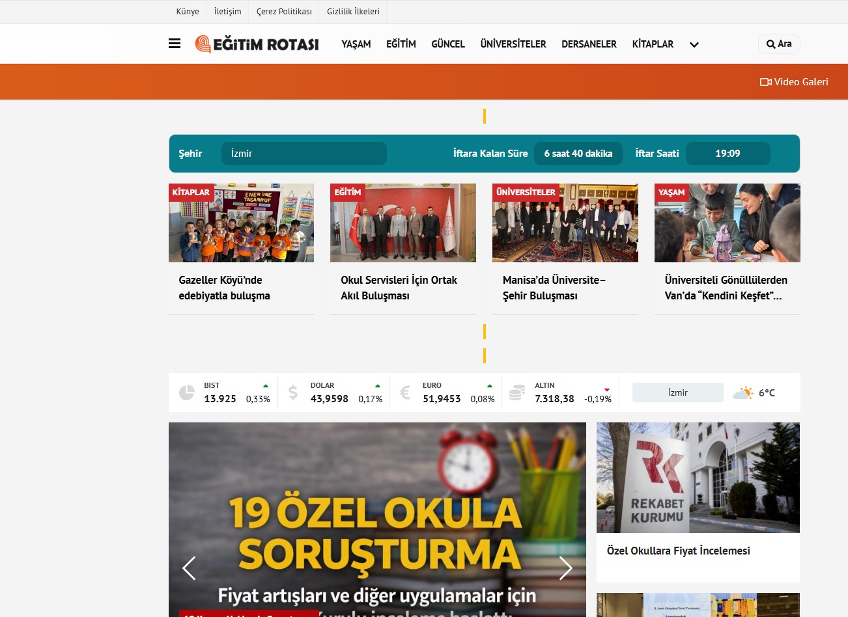Open the İzmir city dropdown for iftar
Viewport: 848px width, 617px height.
(x=304, y=154)
